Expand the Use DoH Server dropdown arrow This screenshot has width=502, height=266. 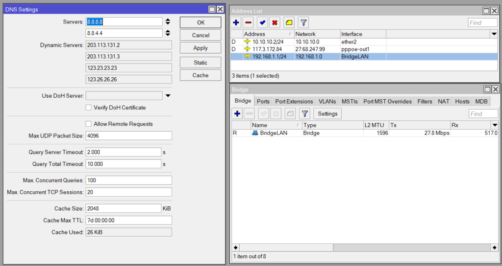[x=168, y=96]
